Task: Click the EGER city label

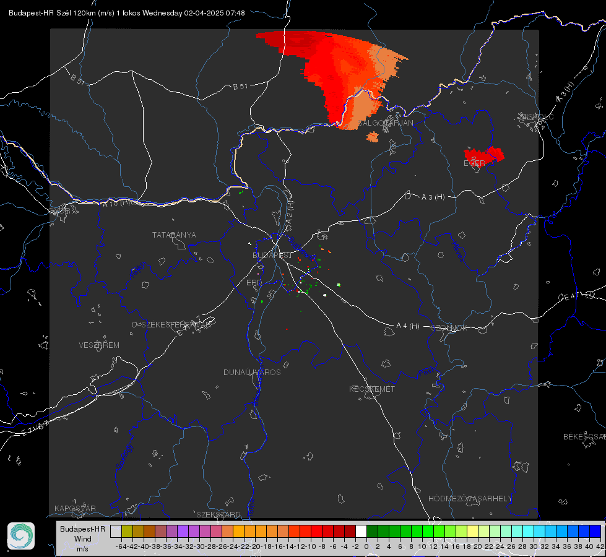Action: [x=474, y=163]
